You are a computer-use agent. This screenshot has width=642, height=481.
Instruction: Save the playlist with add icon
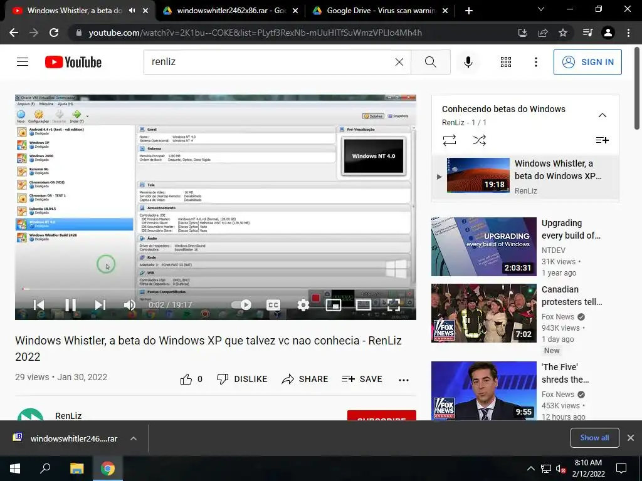point(603,140)
